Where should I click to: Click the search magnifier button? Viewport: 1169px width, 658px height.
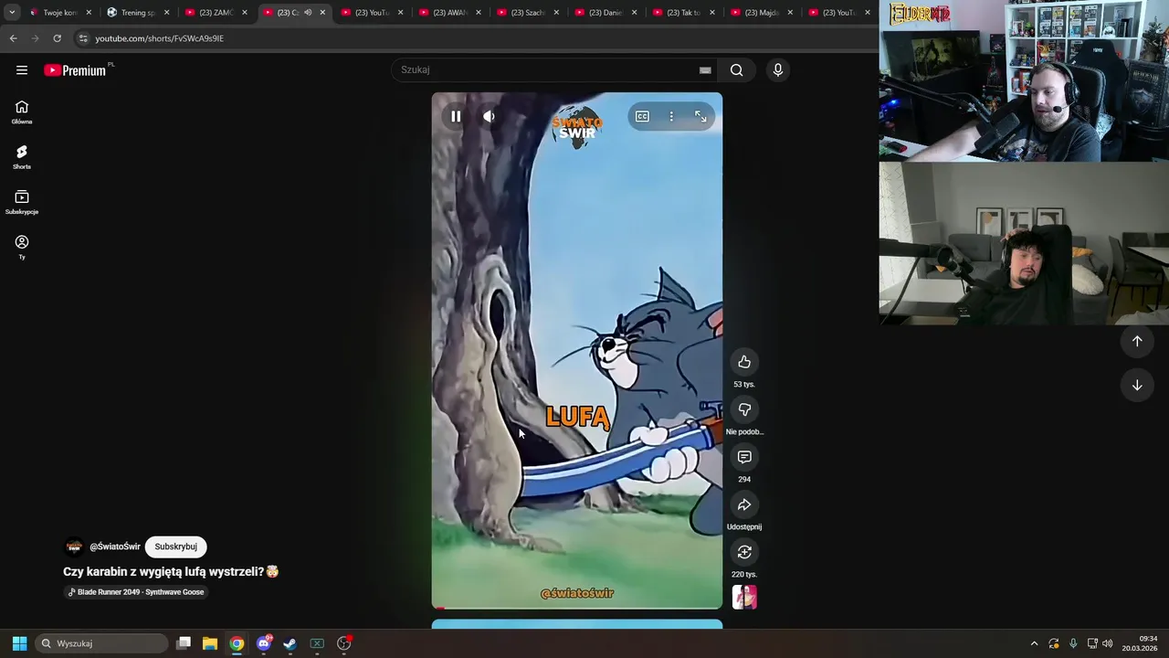click(737, 70)
